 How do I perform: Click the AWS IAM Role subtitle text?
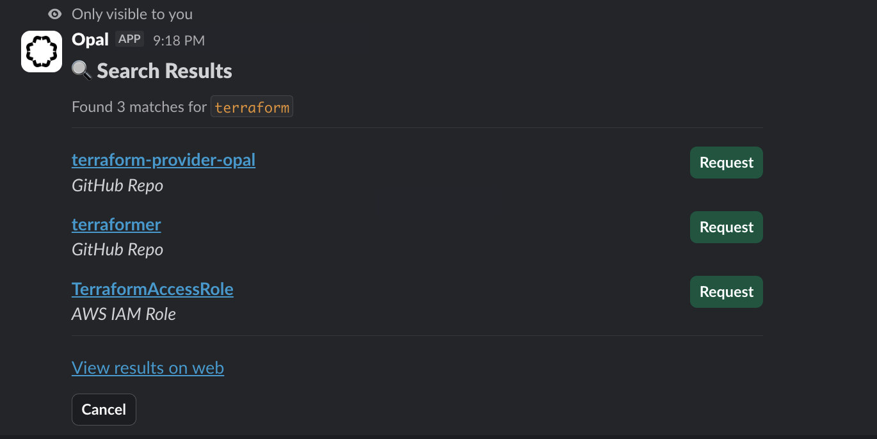[124, 314]
